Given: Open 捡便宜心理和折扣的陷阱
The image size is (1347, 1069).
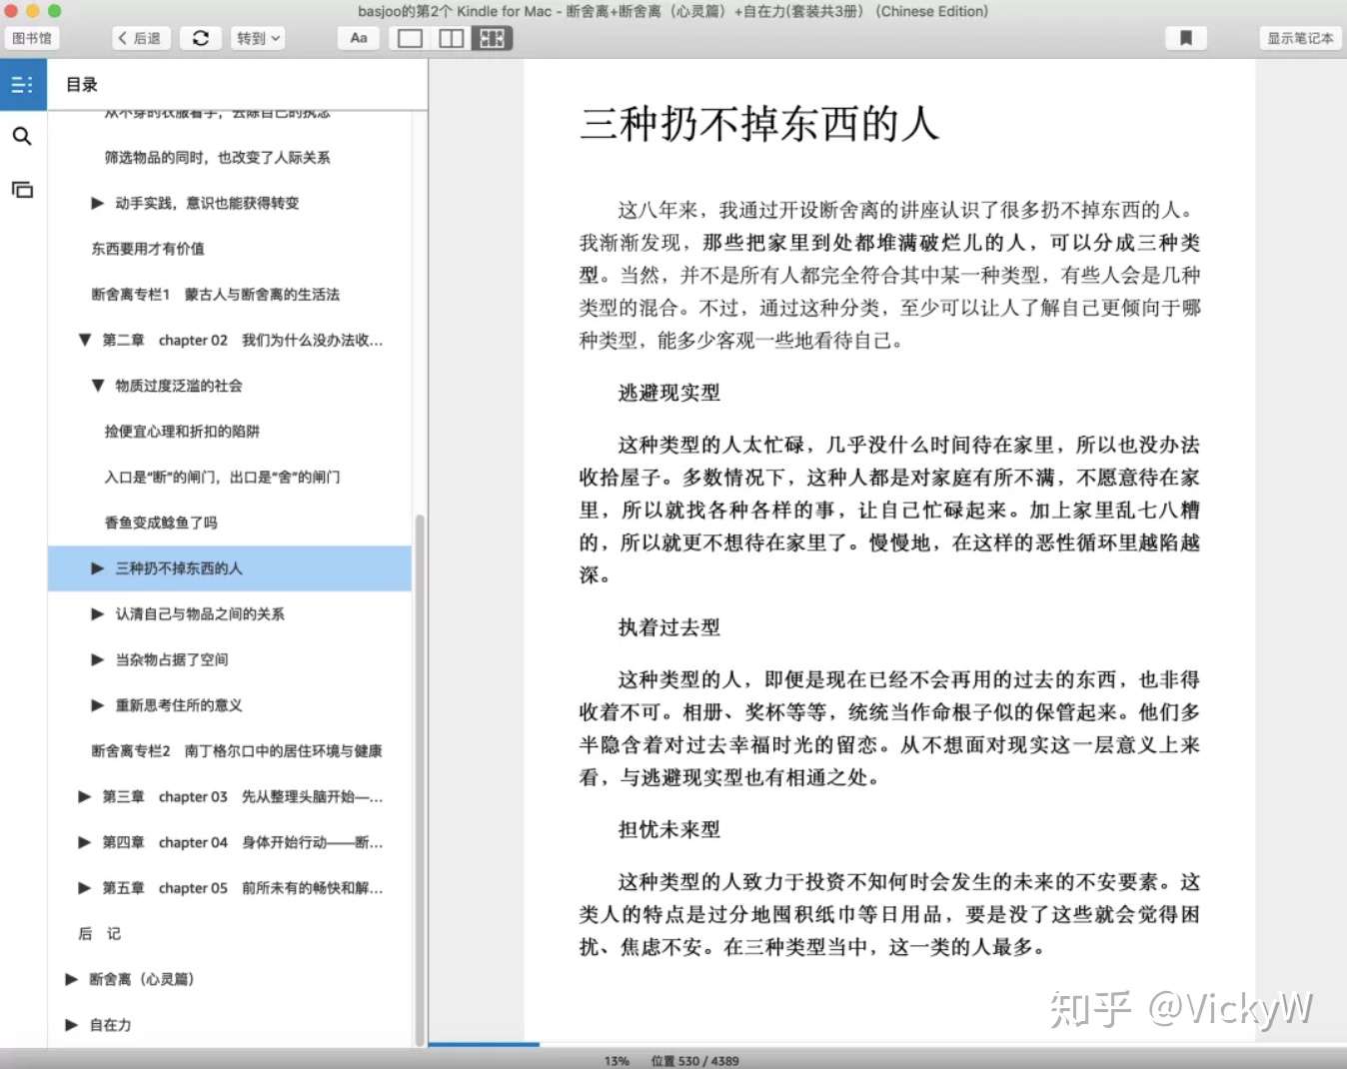Looking at the screenshot, I should pyautogui.click(x=182, y=432).
